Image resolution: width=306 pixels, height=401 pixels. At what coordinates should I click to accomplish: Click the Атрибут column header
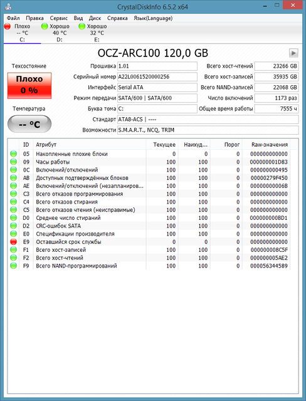tap(90, 145)
